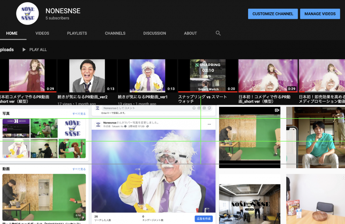Click the NONESNSE channel avatar logo
Image resolution: width=345 pixels, height=224 pixels.
click(28, 14)
